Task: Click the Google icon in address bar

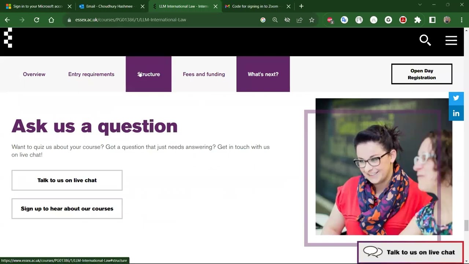Action: tap(263, 20)
